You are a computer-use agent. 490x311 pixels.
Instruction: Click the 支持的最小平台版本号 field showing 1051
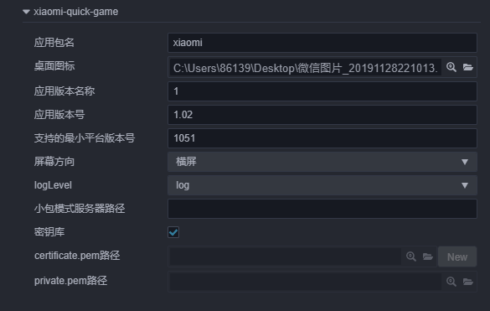(322, 138)
